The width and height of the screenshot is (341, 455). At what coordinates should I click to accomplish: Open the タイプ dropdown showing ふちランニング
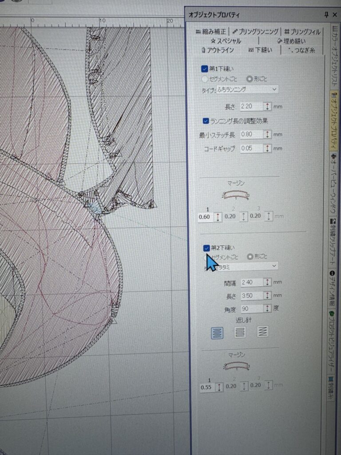247,90
